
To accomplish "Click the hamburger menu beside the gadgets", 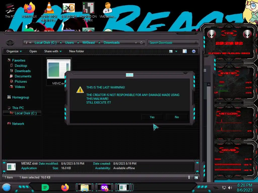I will point(205,70).
